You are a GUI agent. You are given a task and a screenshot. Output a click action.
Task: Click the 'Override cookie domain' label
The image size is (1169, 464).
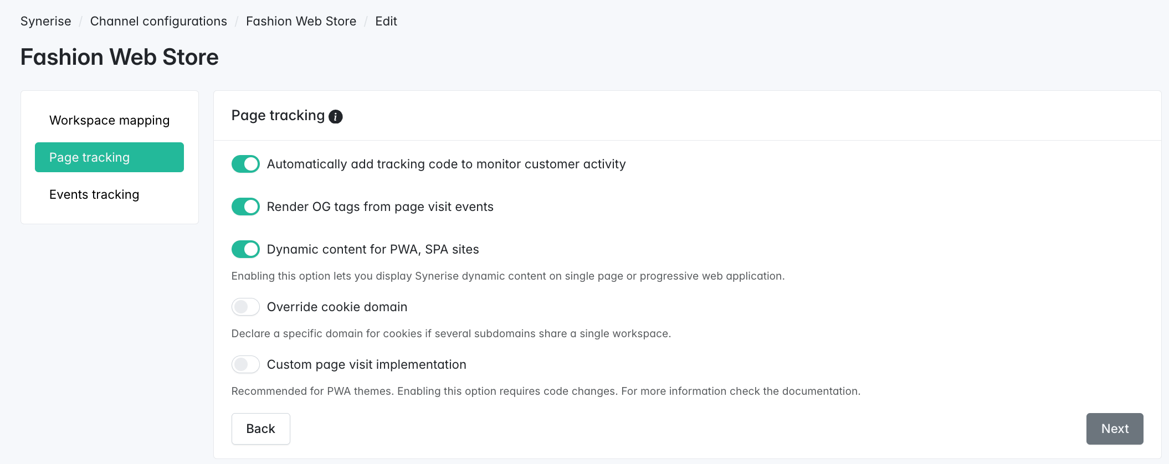337,307
